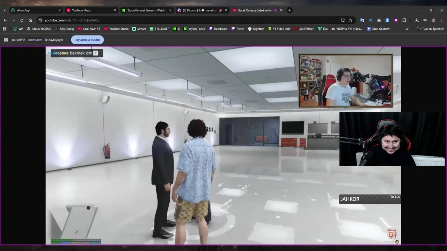The image size is (447, 251).
Task: Reload the current YouTube page
Action: (22, 20)
